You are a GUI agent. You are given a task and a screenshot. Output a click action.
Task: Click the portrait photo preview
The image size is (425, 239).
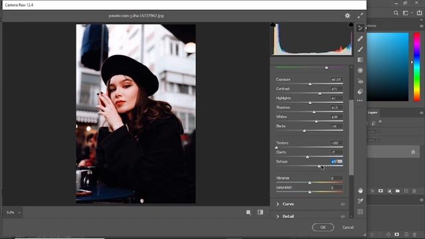point(135,114)
